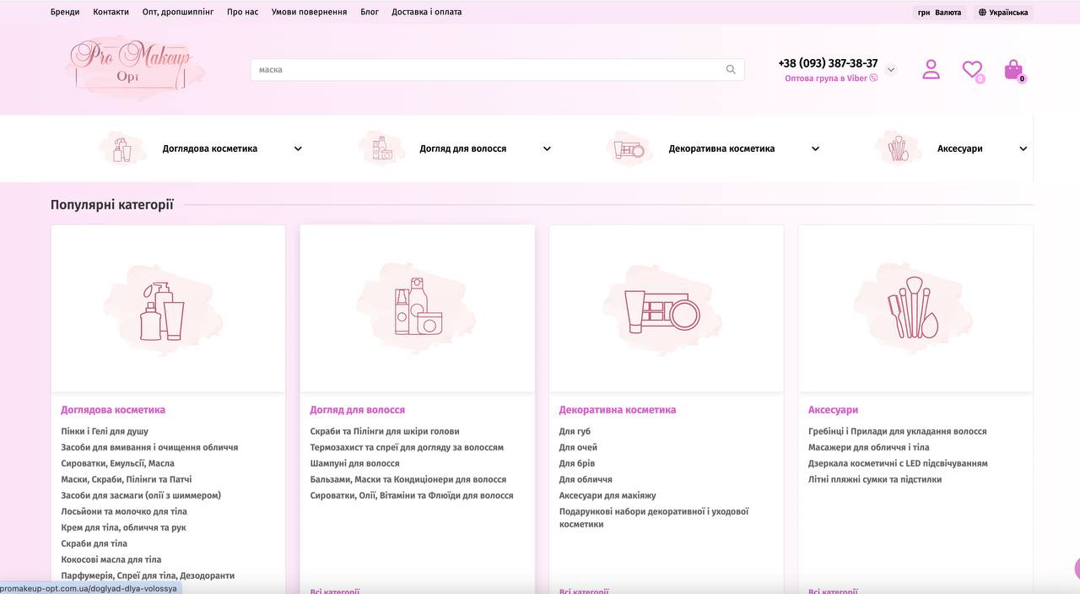The image size is (1080, 594).
Task: Open the Бренди top menu item
Action: (x=65, y=12)
